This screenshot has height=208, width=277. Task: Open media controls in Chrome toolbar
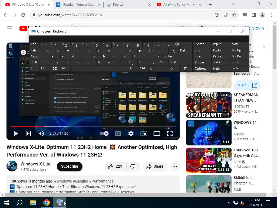(x=245, y=15)
